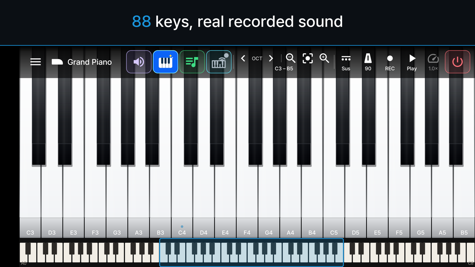Tap the black key between D3 and E3

(x=65, y=121)
